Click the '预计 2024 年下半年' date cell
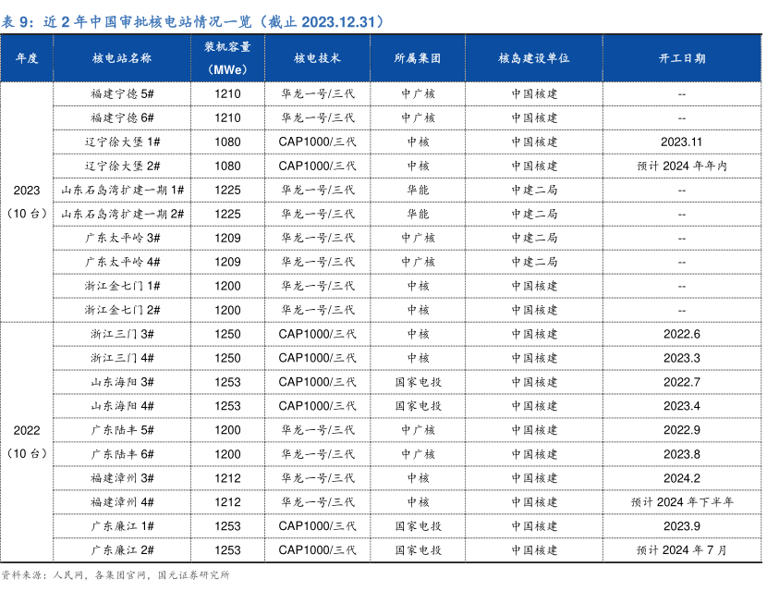 tap(681, 501)
